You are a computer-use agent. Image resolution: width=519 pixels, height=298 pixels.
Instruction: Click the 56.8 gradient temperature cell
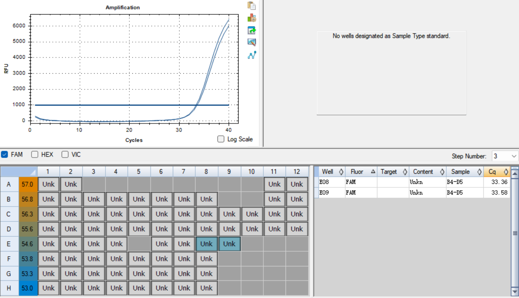28,199
